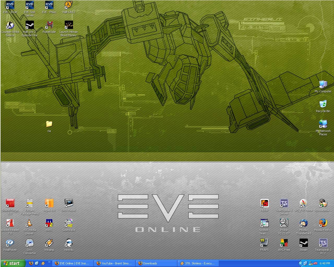
Task: Open the EvE - Phlax shortcut
Action: [49, 7]
